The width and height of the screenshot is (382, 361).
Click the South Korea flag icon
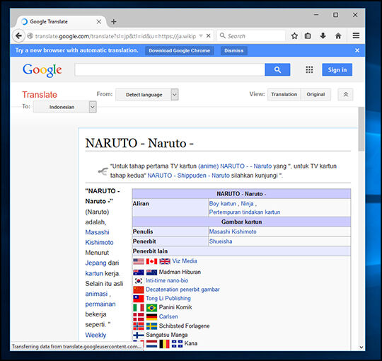[x=139, y=281]
